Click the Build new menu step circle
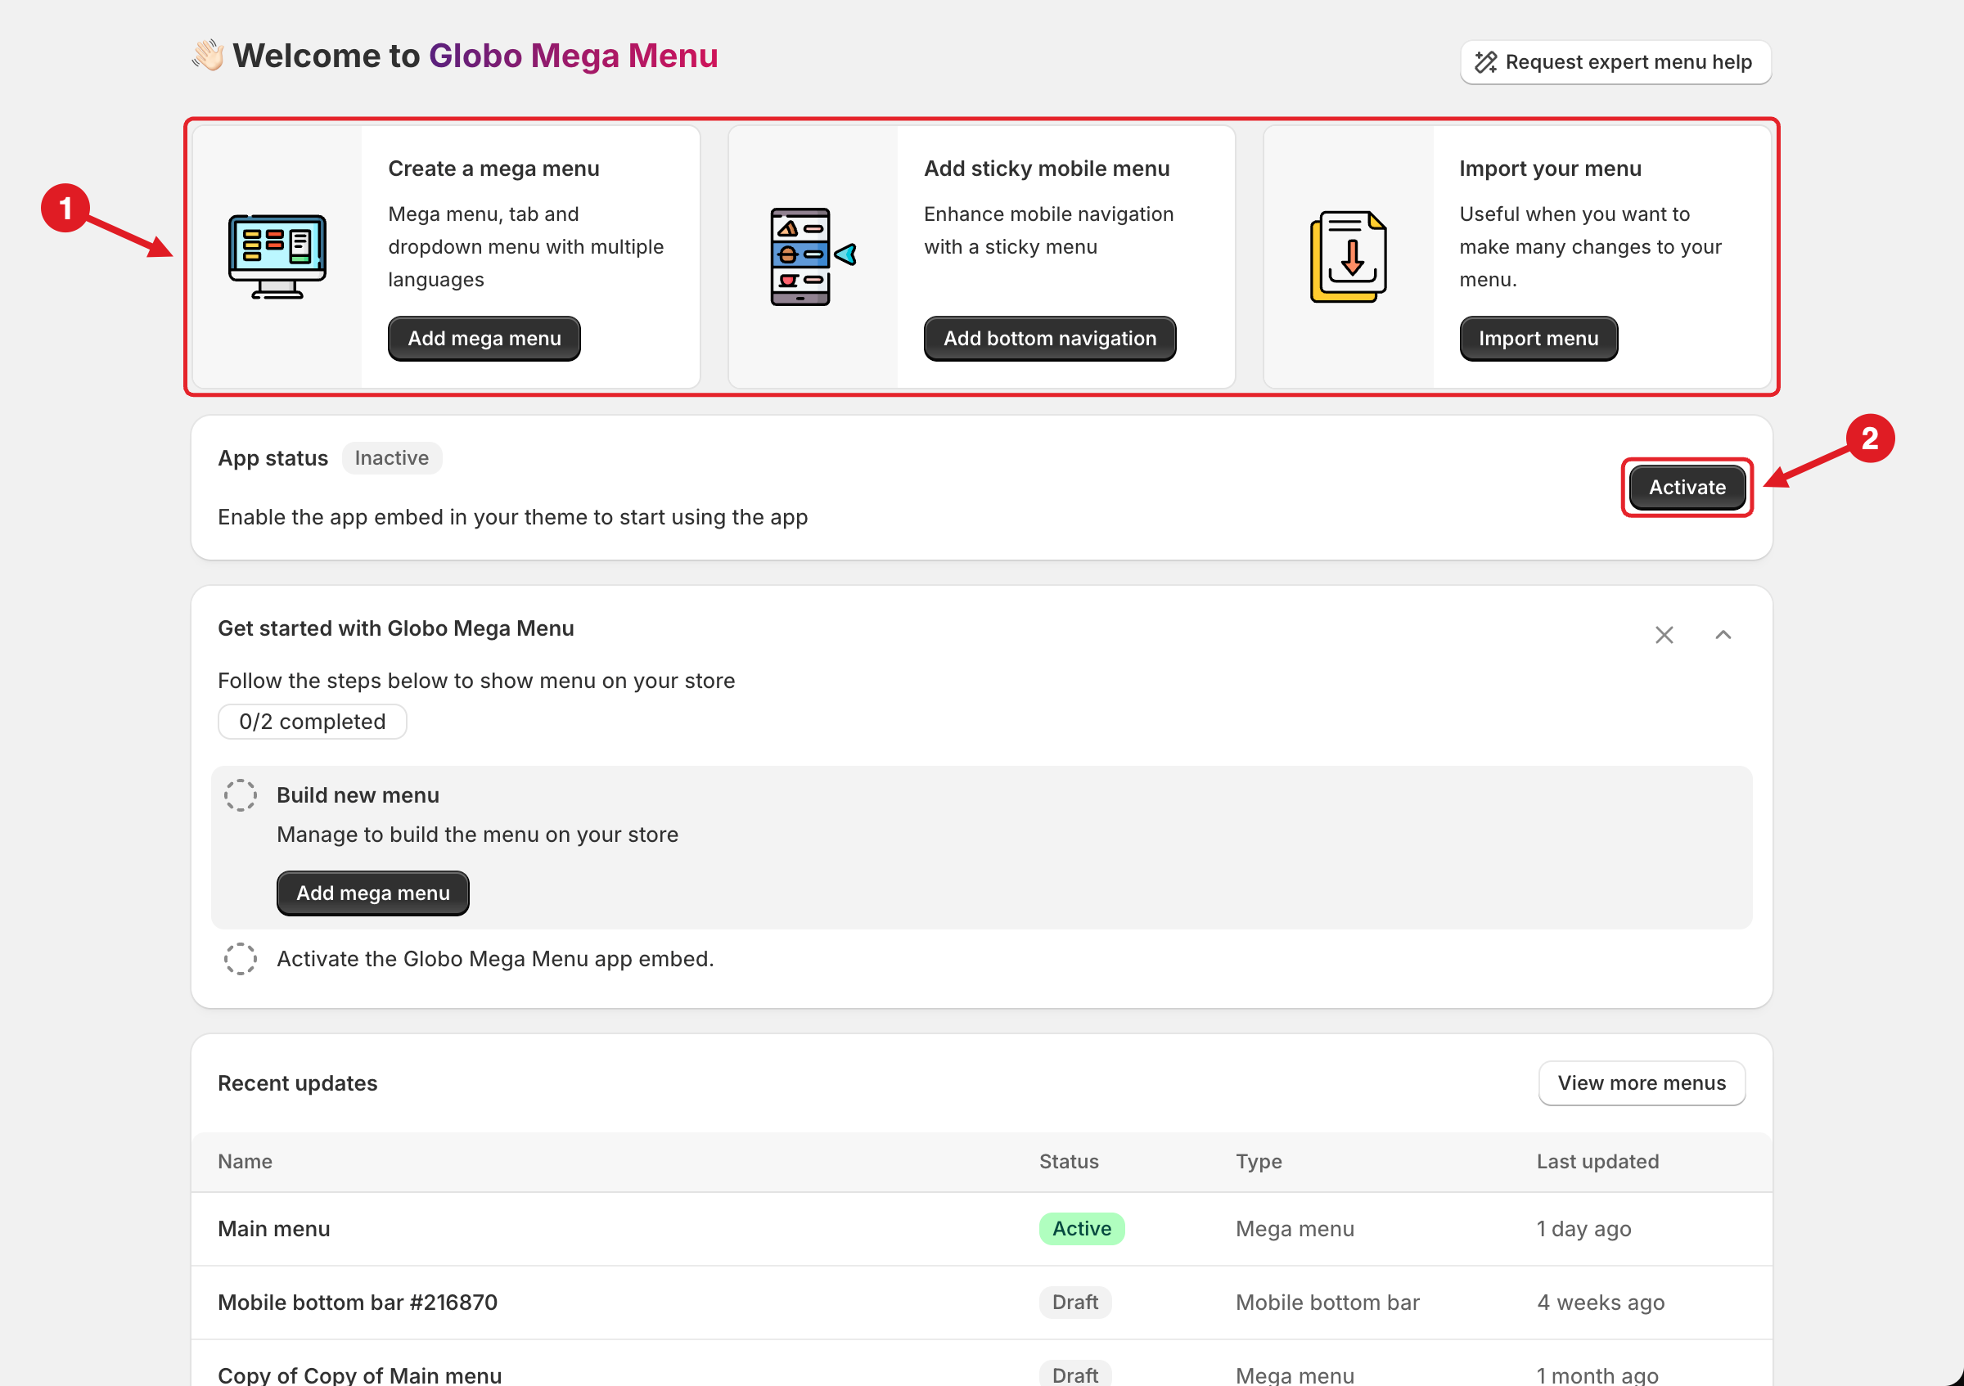 (x=241, y=795)
